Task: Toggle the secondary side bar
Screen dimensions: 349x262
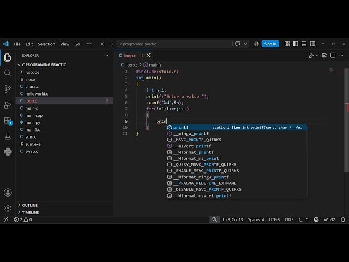Action: [x=312, y=44]
